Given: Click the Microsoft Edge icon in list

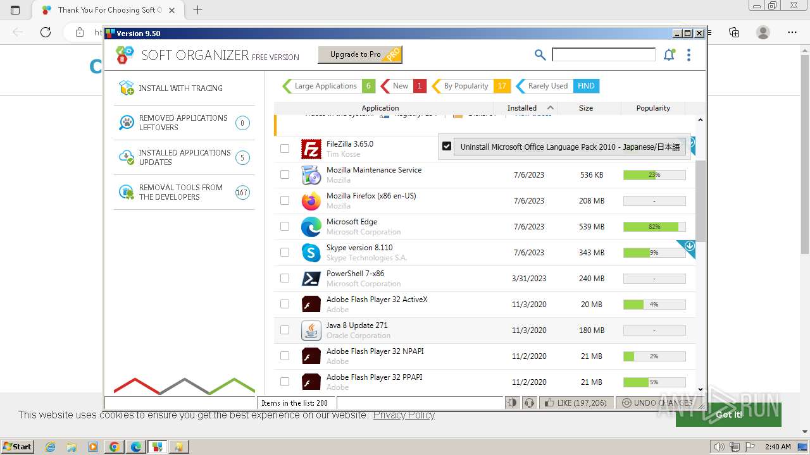Looking at the screenshot, I should (x=311, y=227).
